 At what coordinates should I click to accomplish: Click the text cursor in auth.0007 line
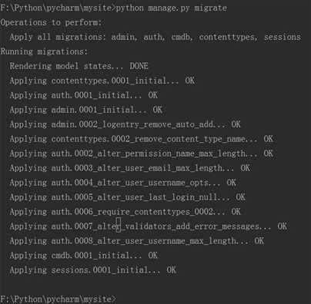point(119,225)
